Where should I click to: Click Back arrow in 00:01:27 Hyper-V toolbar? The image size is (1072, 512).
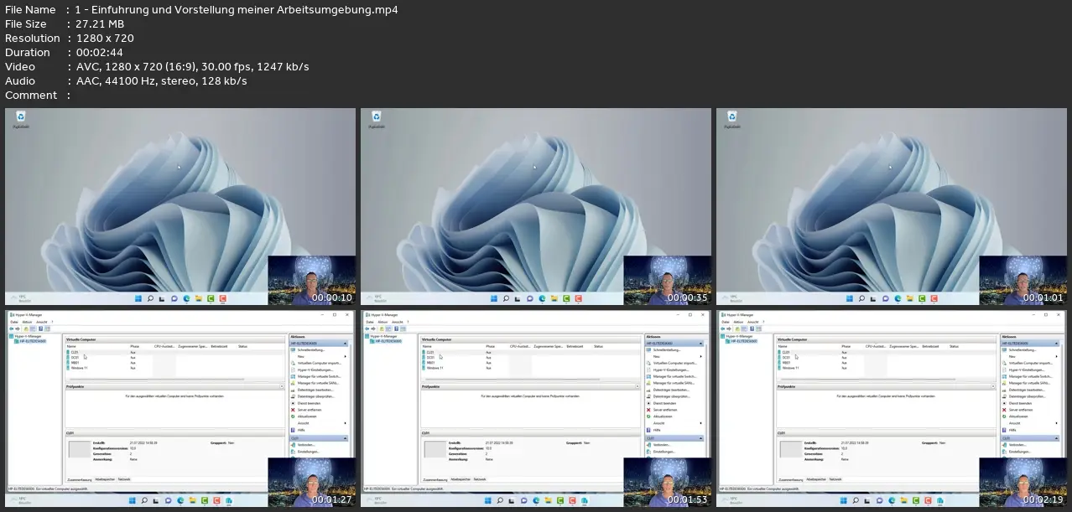[x=11, y=328]
